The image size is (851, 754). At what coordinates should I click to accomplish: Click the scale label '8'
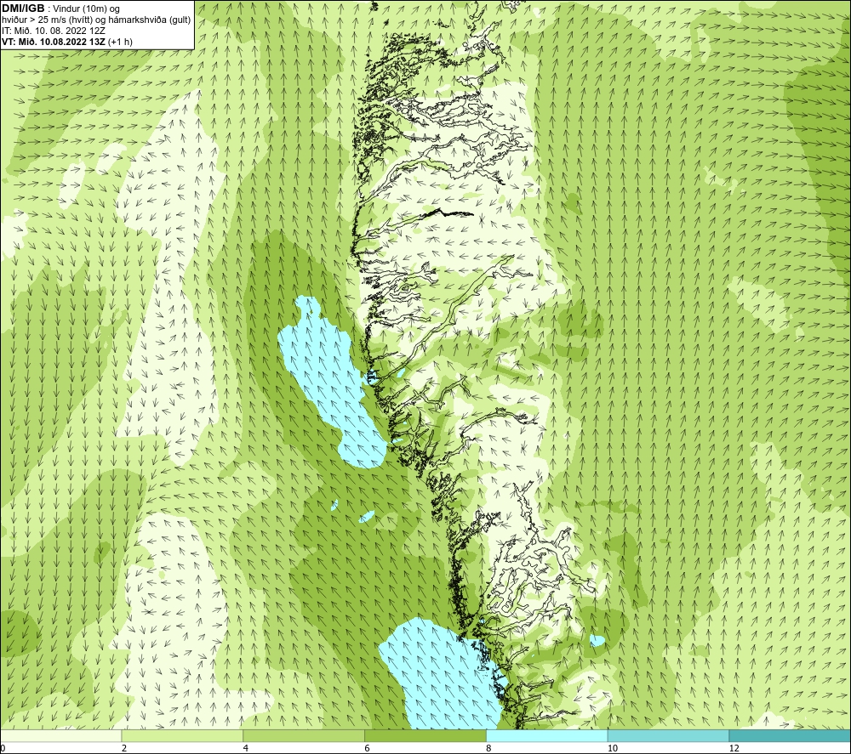[489, 748]
